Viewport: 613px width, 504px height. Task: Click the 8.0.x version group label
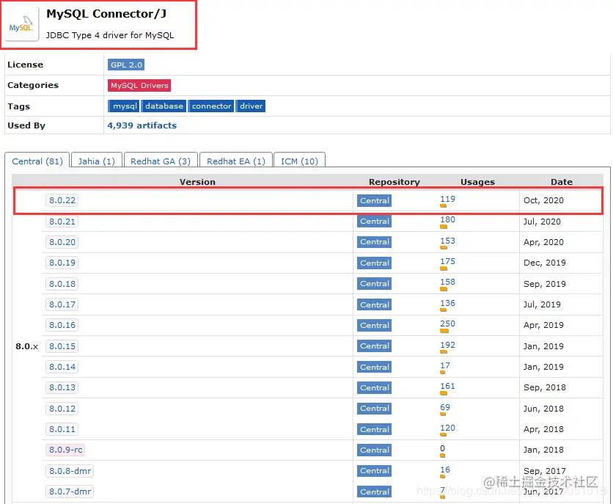pos(26,346)
